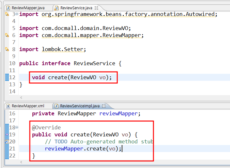Click the text 'void create(ReviewVO vo);' on line 12
This screenshot has width=230, height=168.
tap(72, 77)
